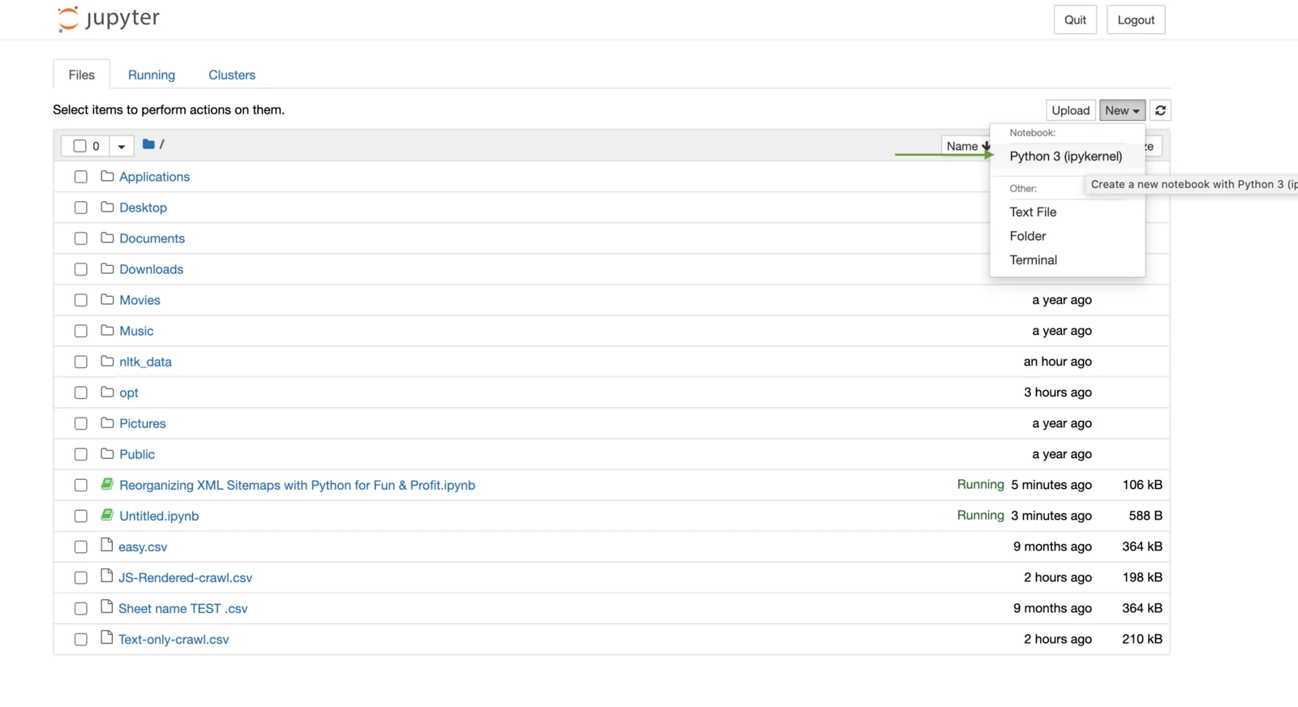Switch to the Running tab

click(152, 75)
